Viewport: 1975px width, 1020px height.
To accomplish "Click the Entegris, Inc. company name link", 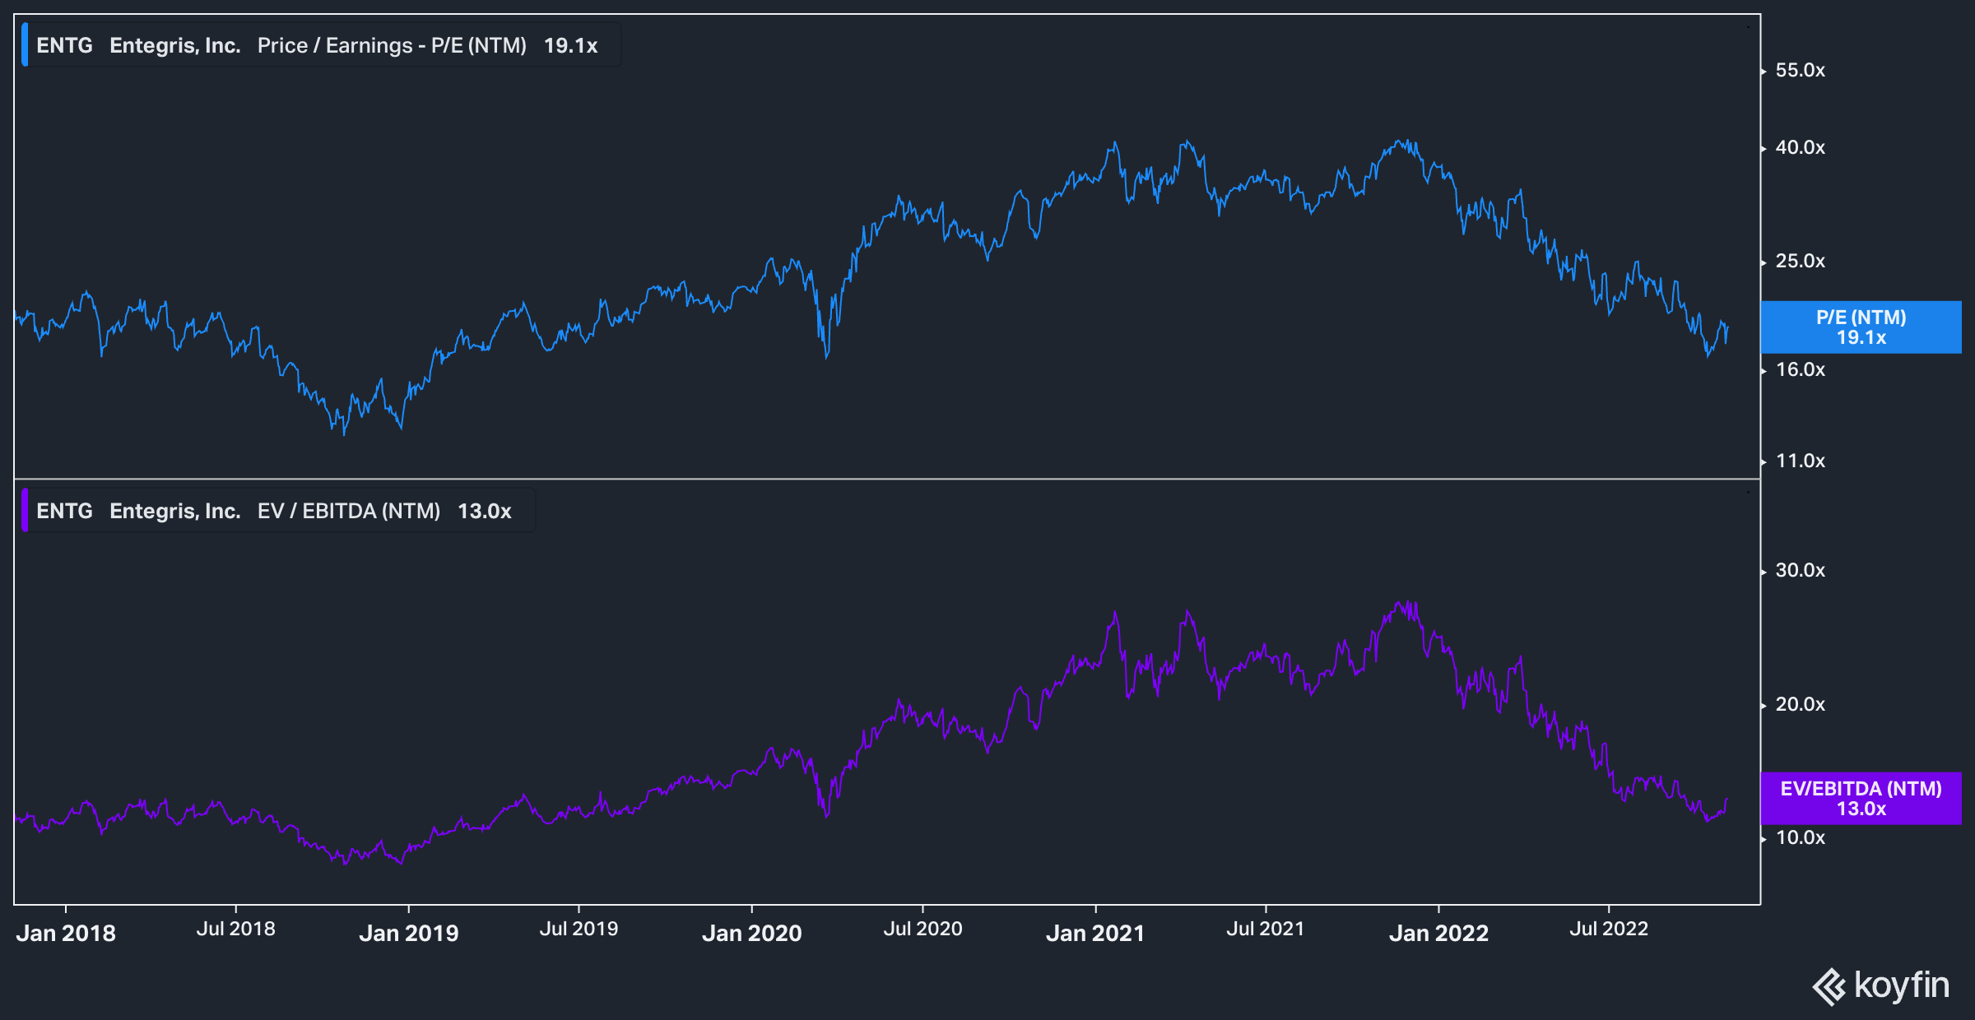I will (x=175, y=45).
